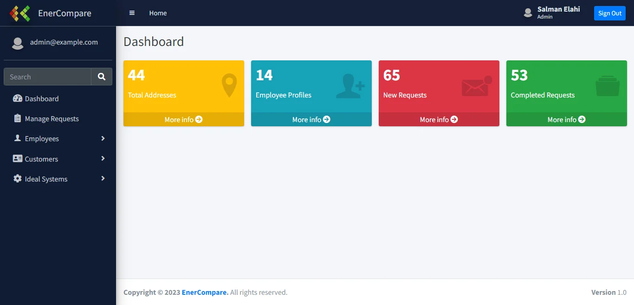The height and width of the screenshot is (305, 634).
Task: Follow the EnerCompare footer link
Action: pyautogui.click(x=205, y=292)
